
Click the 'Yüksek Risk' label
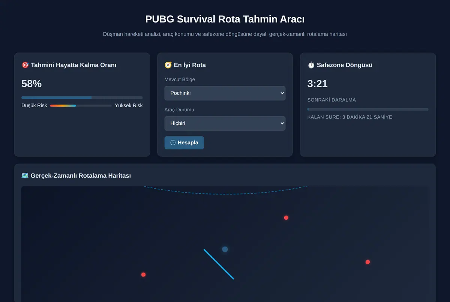tap(129, 106)
